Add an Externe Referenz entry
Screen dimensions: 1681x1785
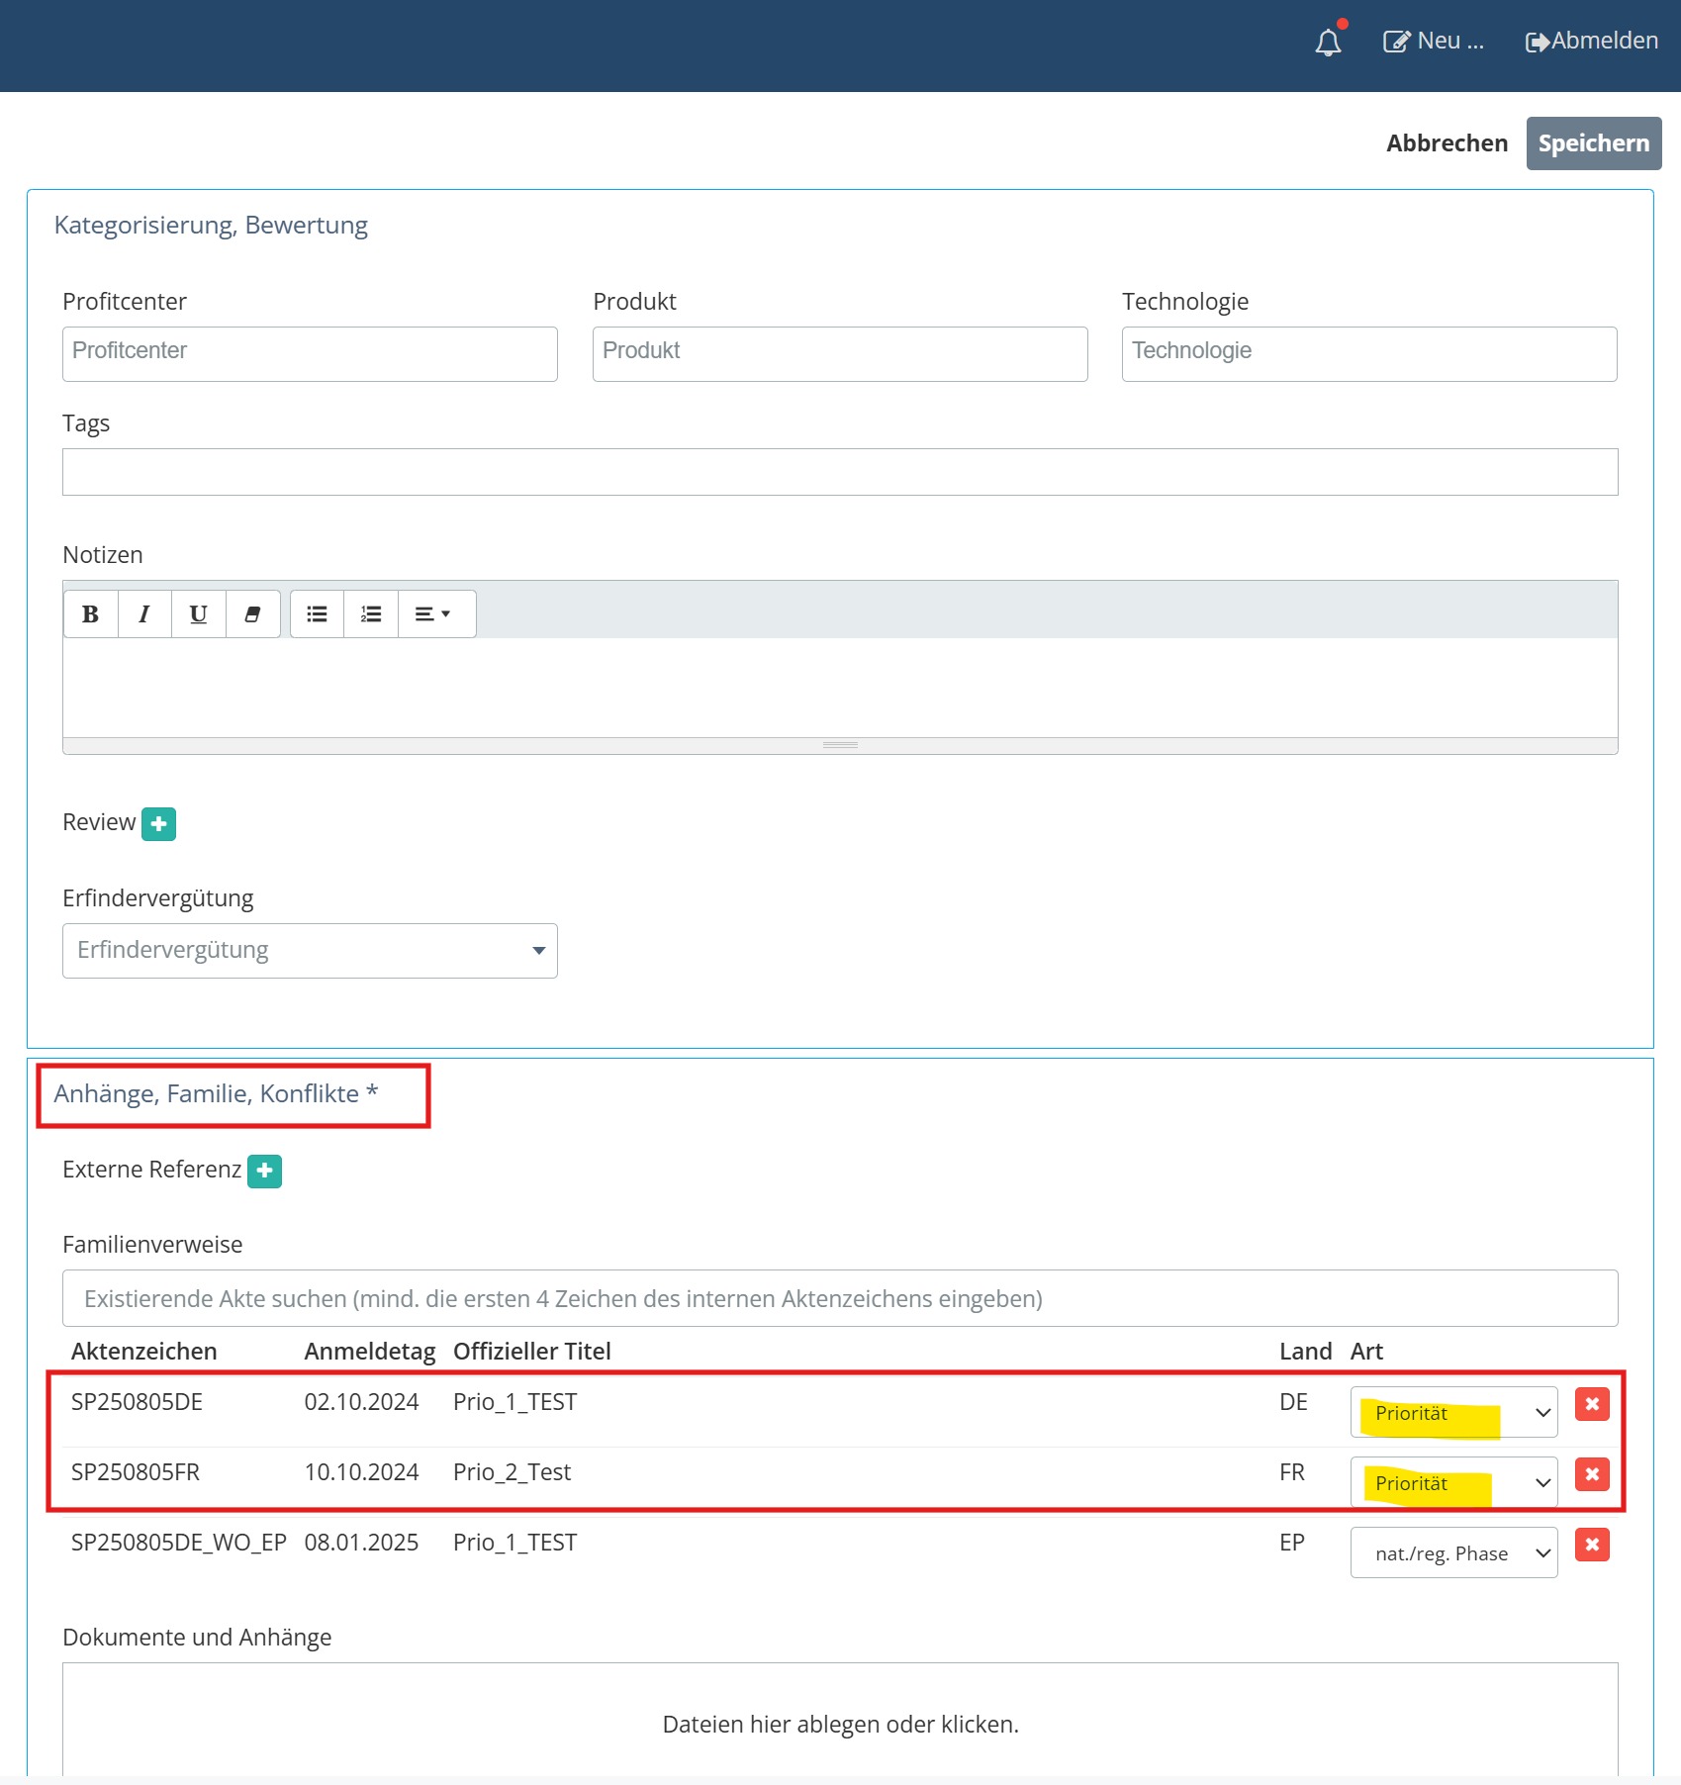[264, 1171]
